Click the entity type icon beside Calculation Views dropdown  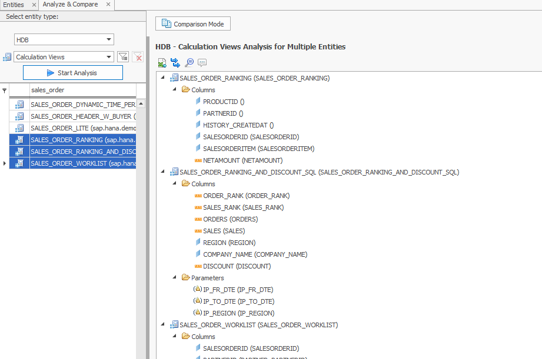click(6, 56)
